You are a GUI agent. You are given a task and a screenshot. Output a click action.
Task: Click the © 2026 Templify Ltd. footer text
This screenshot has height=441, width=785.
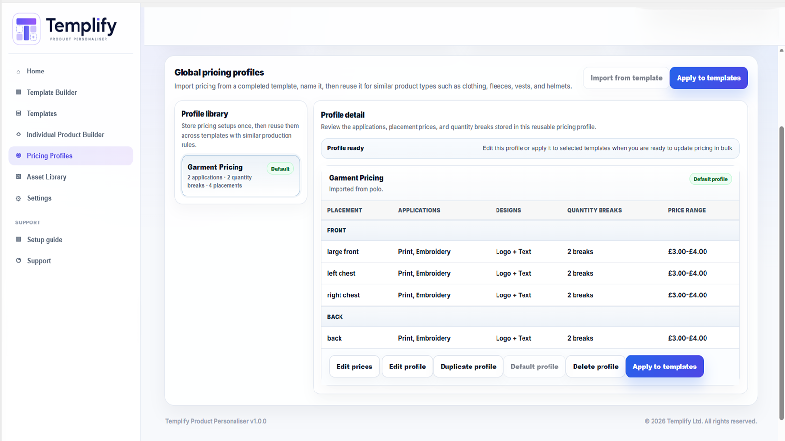[x=701, y=421]
